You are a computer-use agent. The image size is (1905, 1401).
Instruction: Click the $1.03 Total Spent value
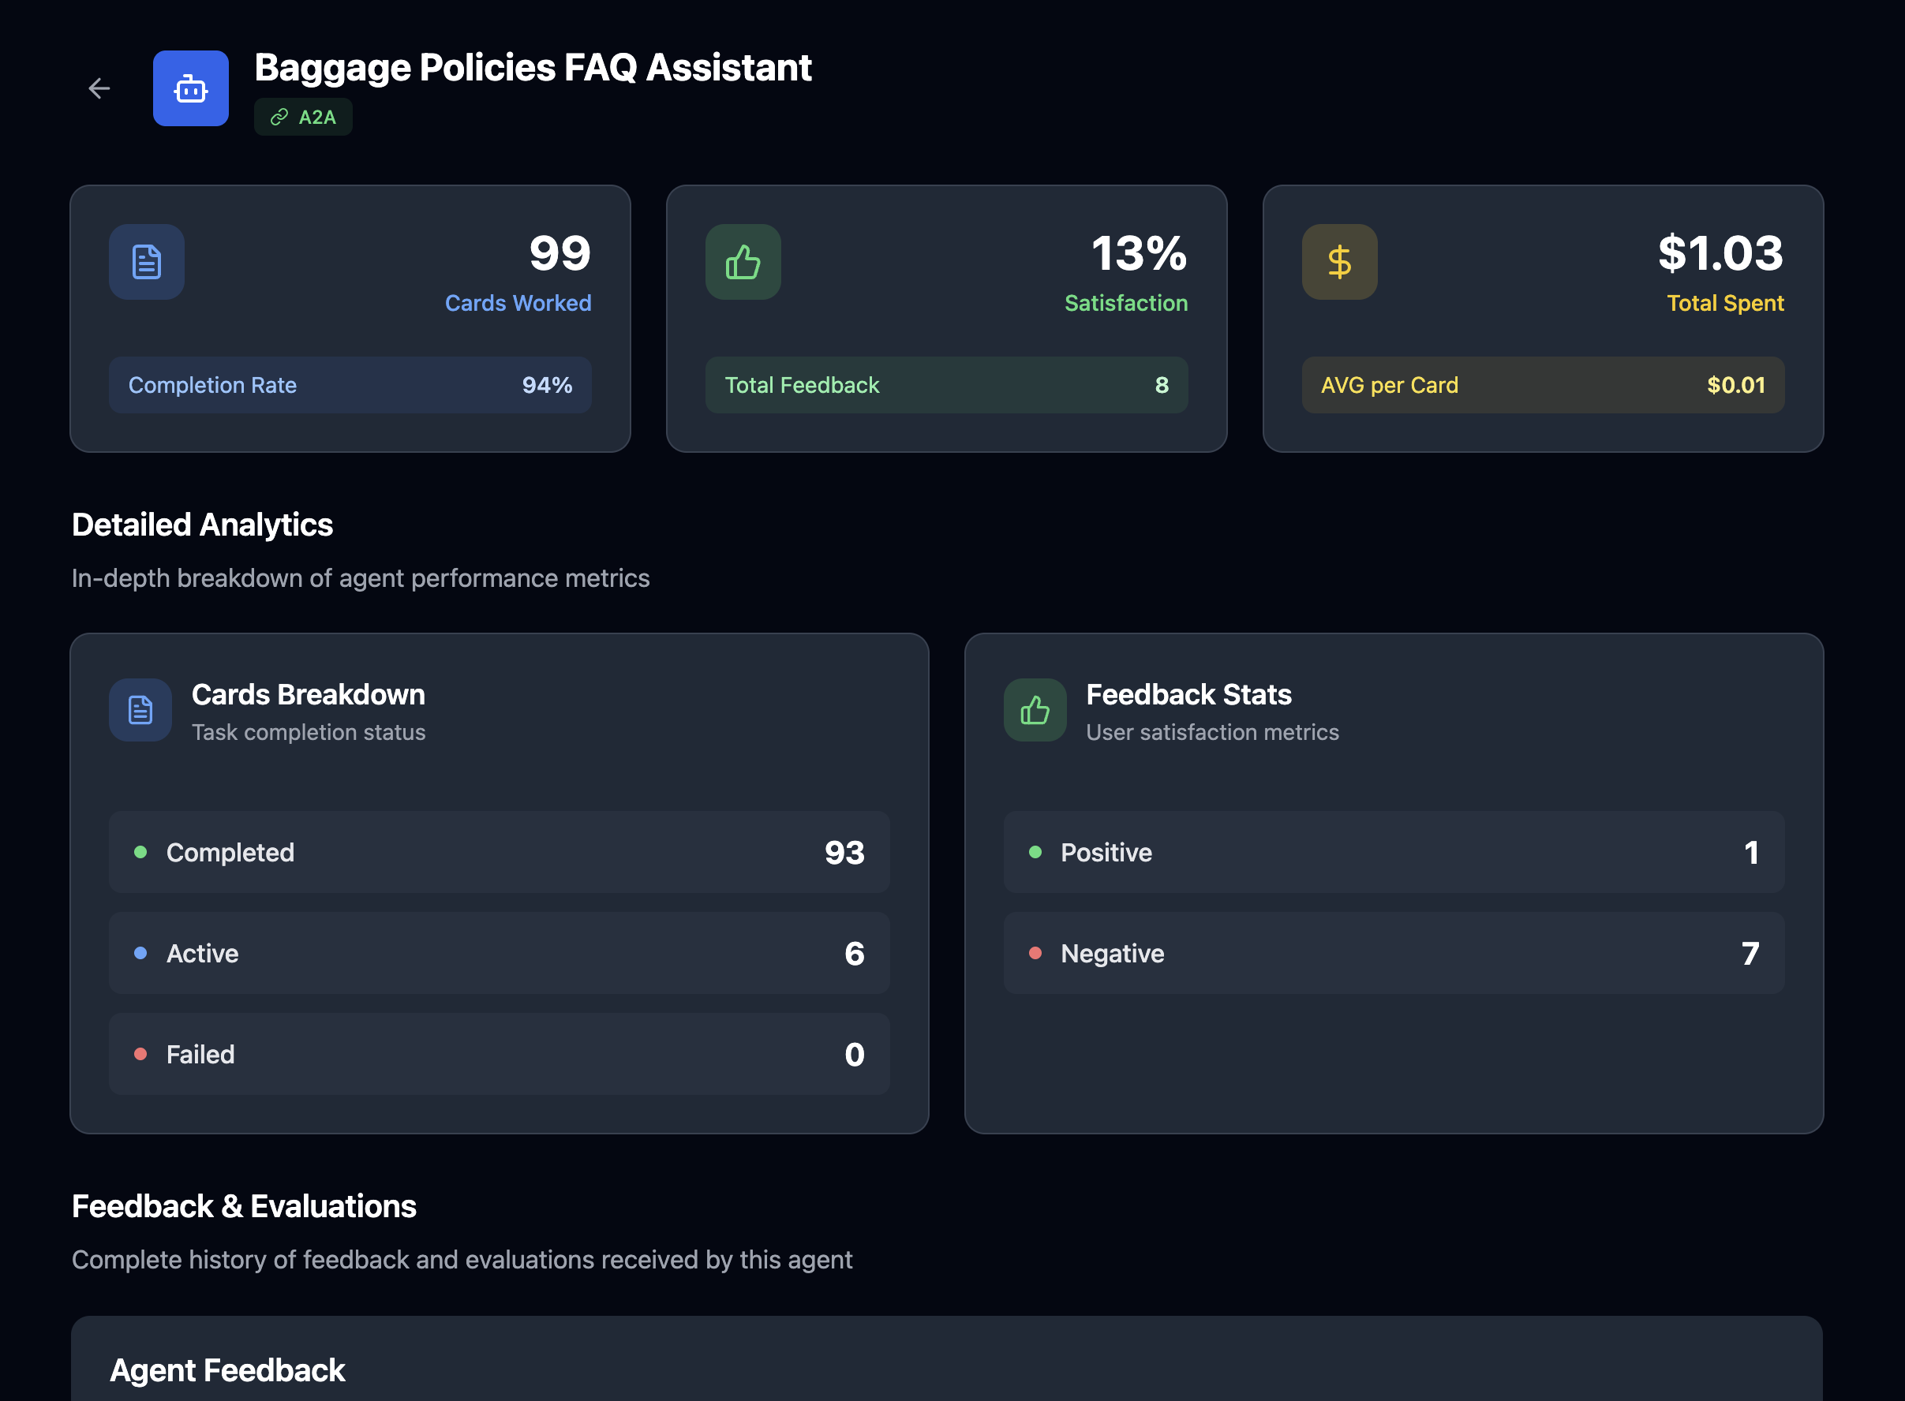click(1720, 252)
